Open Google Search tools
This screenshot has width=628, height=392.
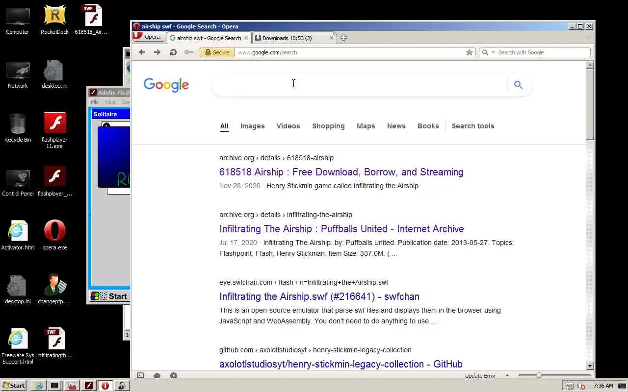pyautogui.click(x=473, y=126)
